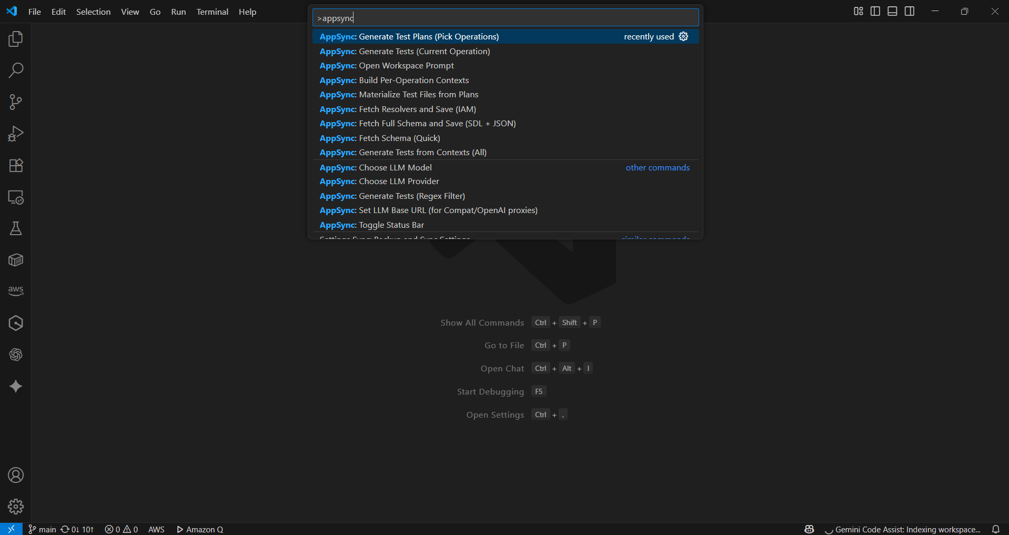This screenshot has height=535, width=1009.
Task: Click the VS Code logo icon
Action: click(12, 11)
